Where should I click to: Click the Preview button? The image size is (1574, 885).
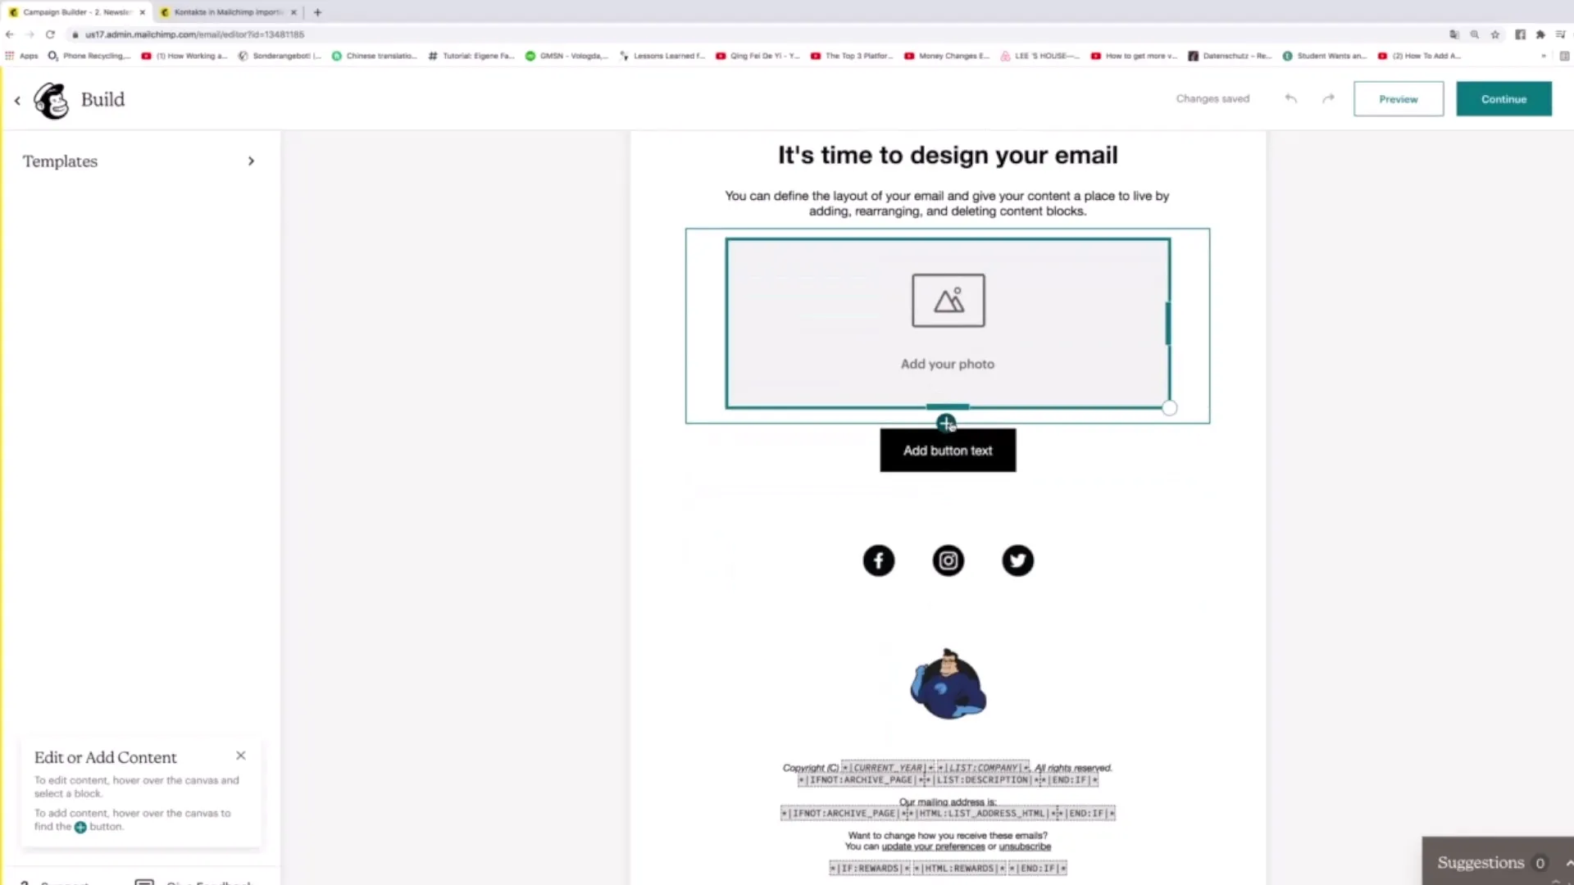tap(1398, 98)
